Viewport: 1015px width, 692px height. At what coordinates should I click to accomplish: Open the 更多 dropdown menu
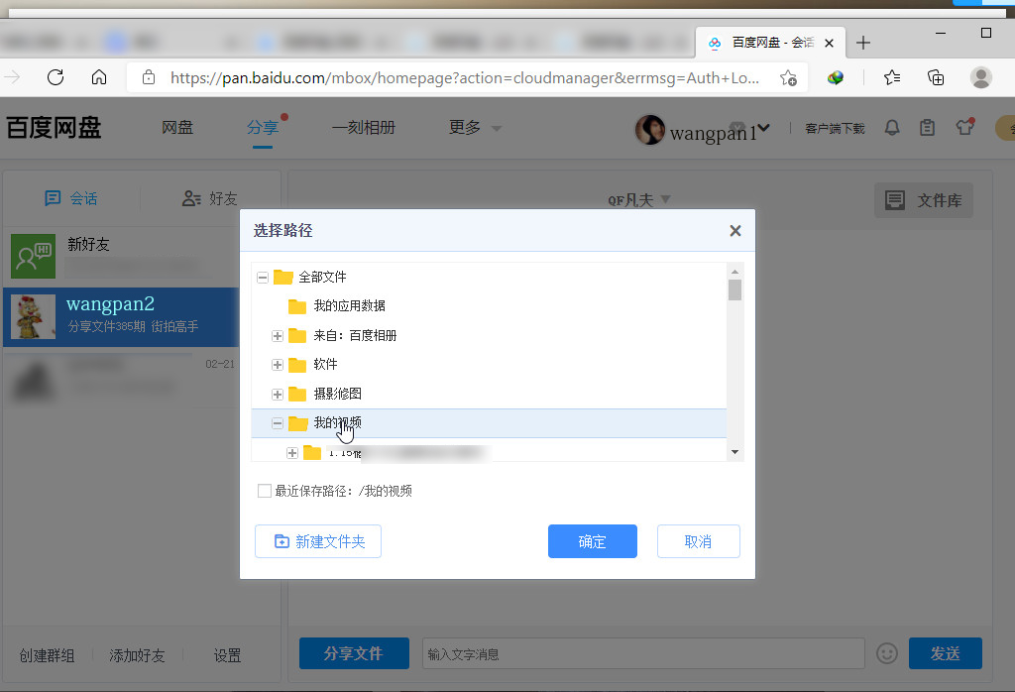pos(462,128)
